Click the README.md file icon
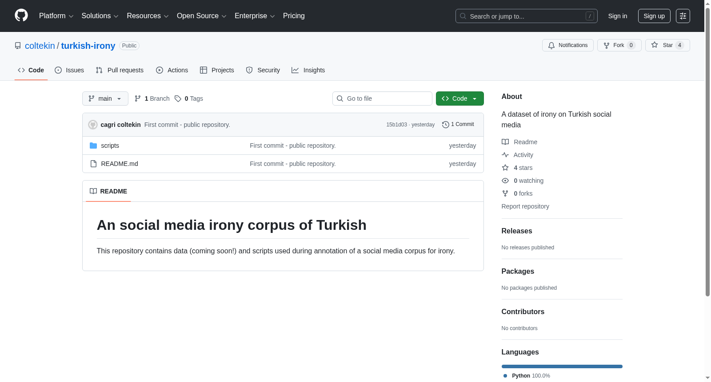Screen dimensions: 711x382 pyautogui.click(x=93, y=164)
